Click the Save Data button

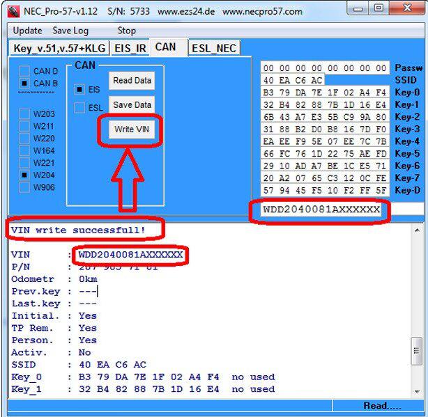coord(132,104)
